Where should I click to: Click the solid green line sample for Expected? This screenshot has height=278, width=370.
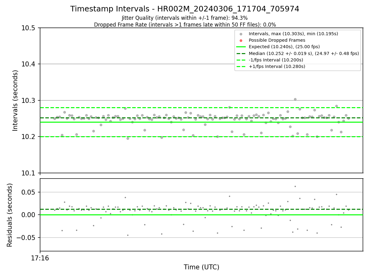pyautogui.click(x=241, y=47)
